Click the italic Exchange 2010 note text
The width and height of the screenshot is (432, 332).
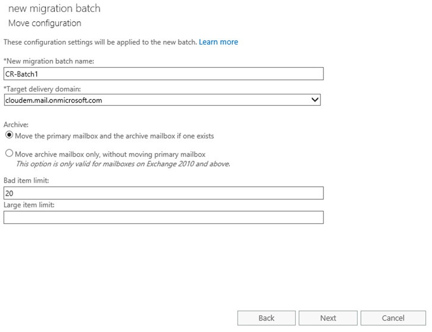click(x=123, y=164)
